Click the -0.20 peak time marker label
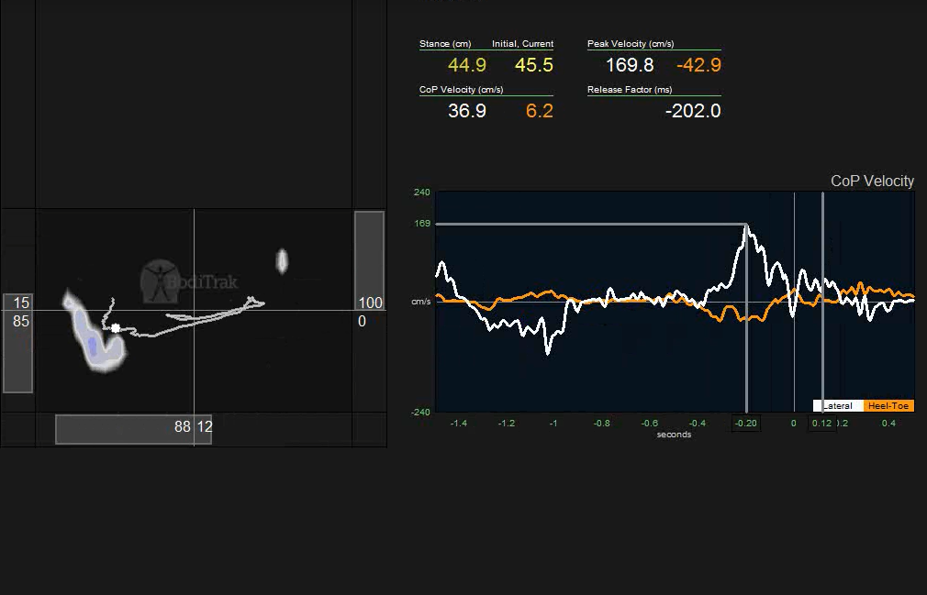This screenshot has height=595, width=927. (745, 423)
